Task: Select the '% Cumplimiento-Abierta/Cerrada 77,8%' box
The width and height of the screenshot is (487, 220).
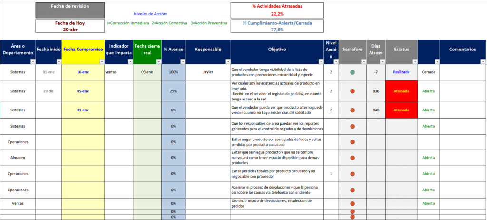Action: click(277, 26)
